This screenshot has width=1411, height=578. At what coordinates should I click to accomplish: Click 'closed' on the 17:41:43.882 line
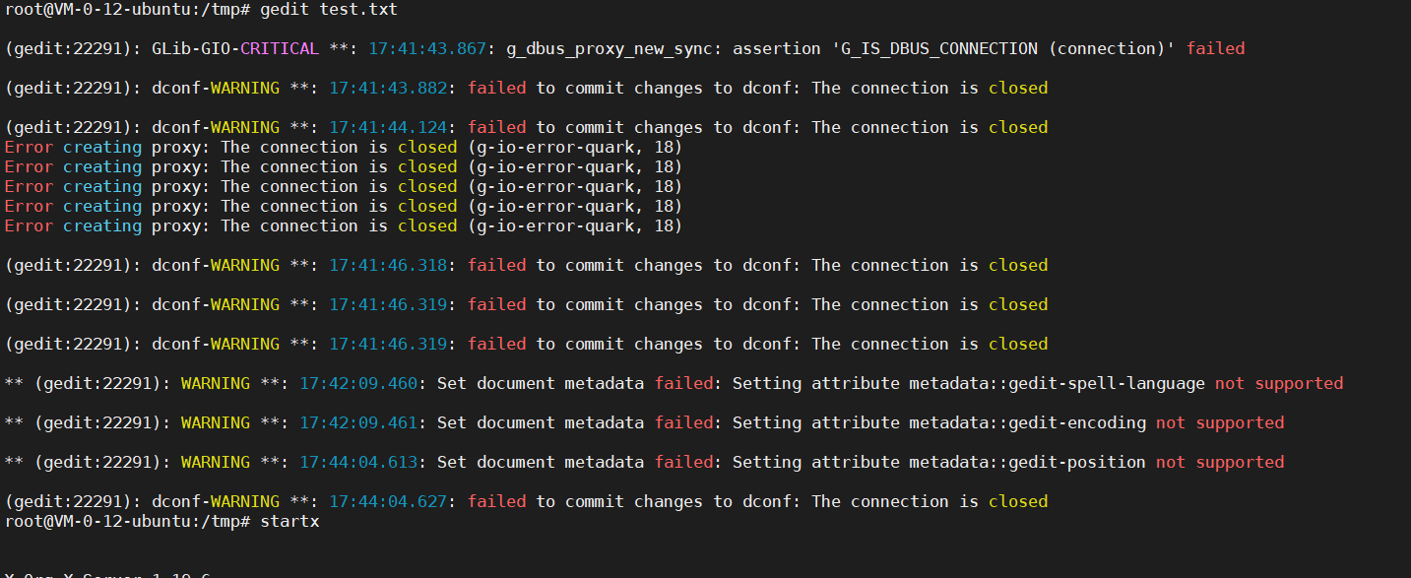click(1018, 88)
